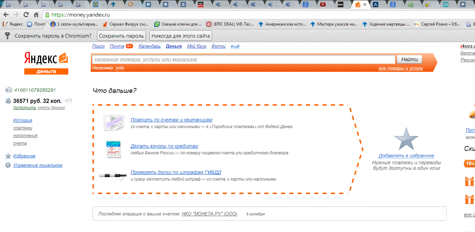Click account number 410011079285291
This screenshot has height=232, width=475.
click(x=35, y=90)
